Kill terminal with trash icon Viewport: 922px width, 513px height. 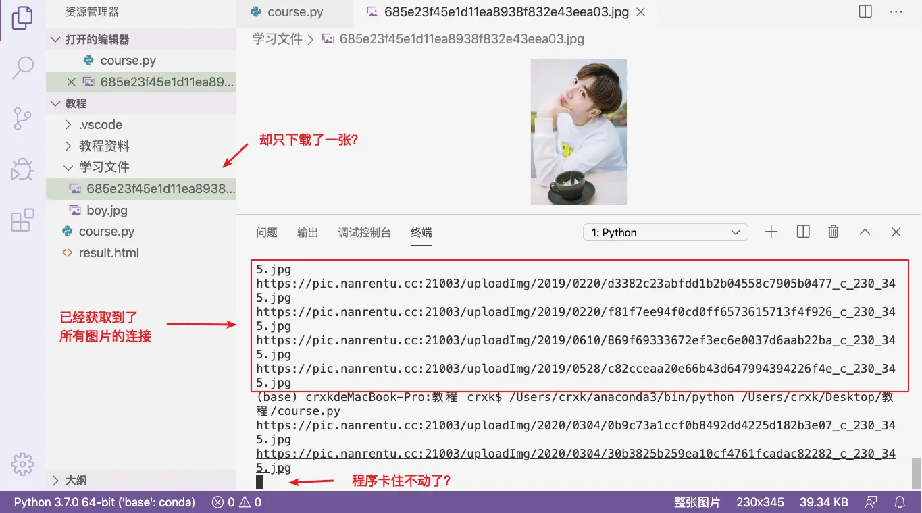tap(834, 232)
